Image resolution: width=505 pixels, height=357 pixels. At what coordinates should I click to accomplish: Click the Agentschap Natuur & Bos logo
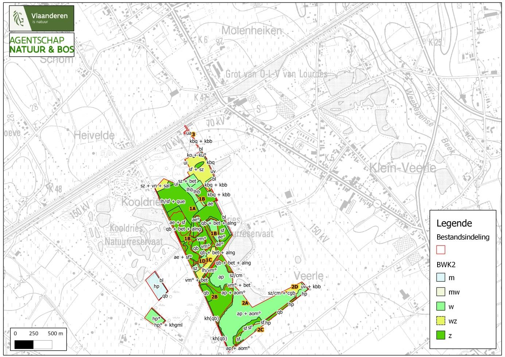tap(42, 45)
